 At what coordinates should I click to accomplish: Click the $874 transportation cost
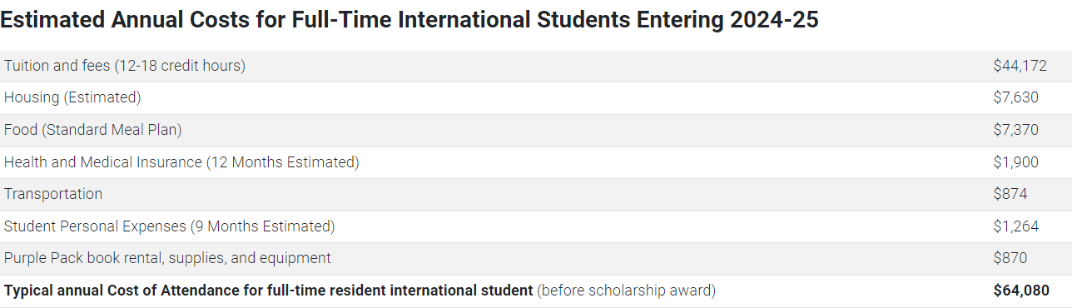[1010, 194]
